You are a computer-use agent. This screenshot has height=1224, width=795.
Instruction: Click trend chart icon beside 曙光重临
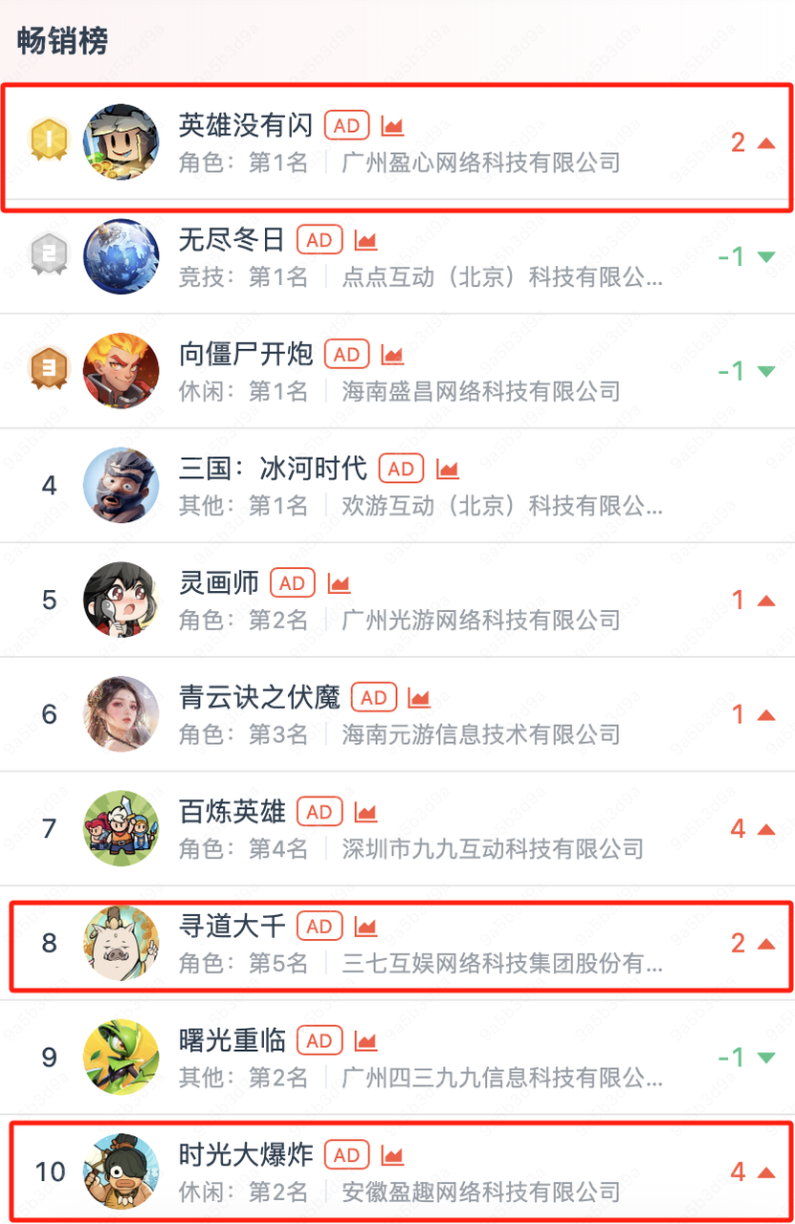pos(364,1041)
